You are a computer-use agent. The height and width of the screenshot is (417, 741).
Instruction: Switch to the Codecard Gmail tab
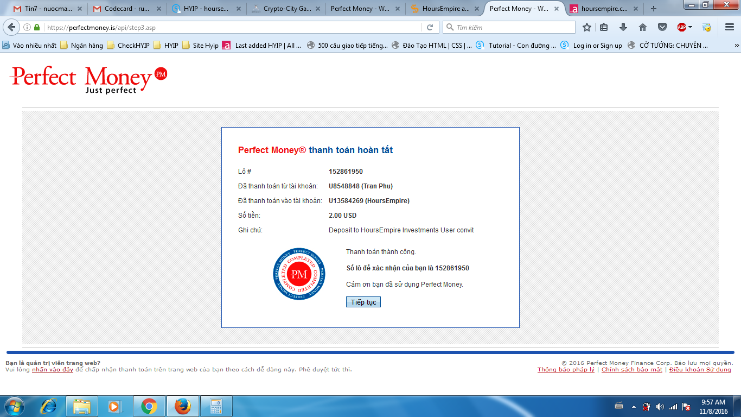click(x=127, y=9)
